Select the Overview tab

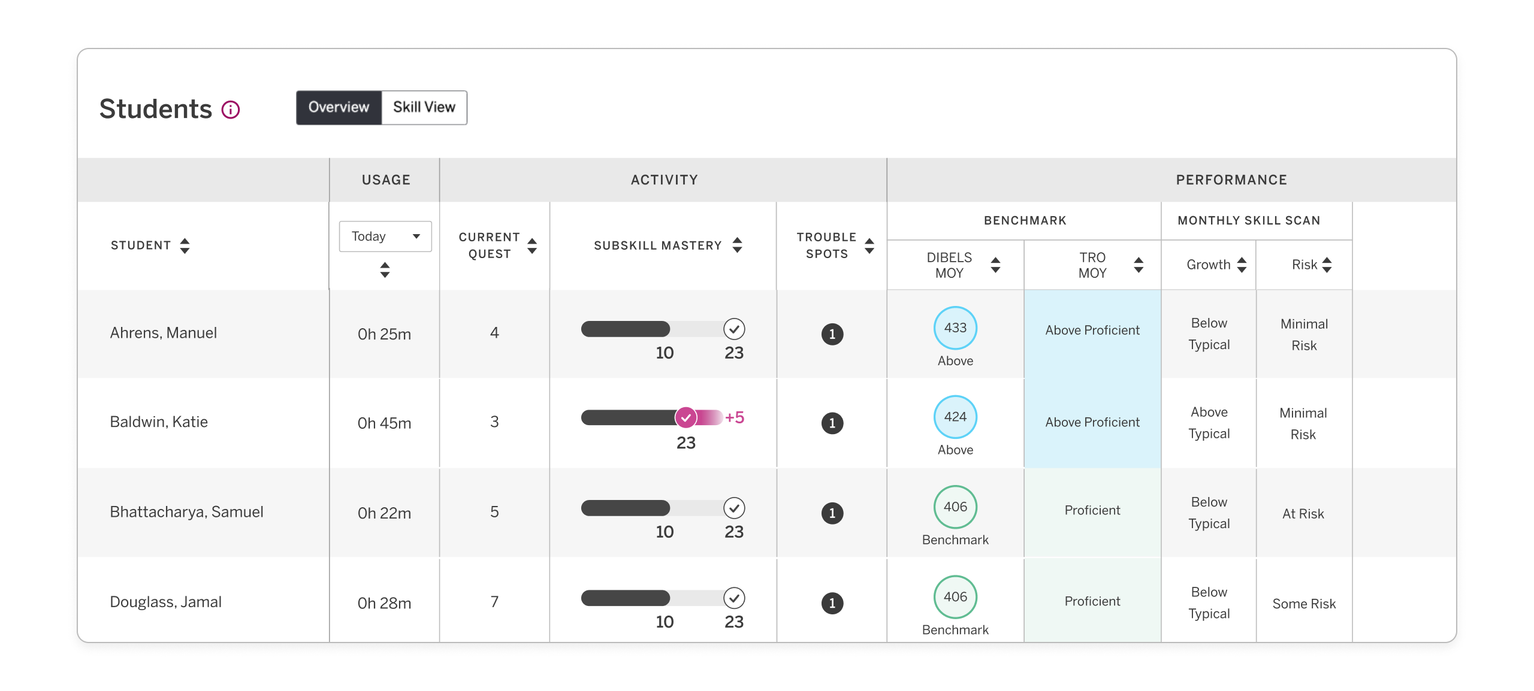pos(338,107)
